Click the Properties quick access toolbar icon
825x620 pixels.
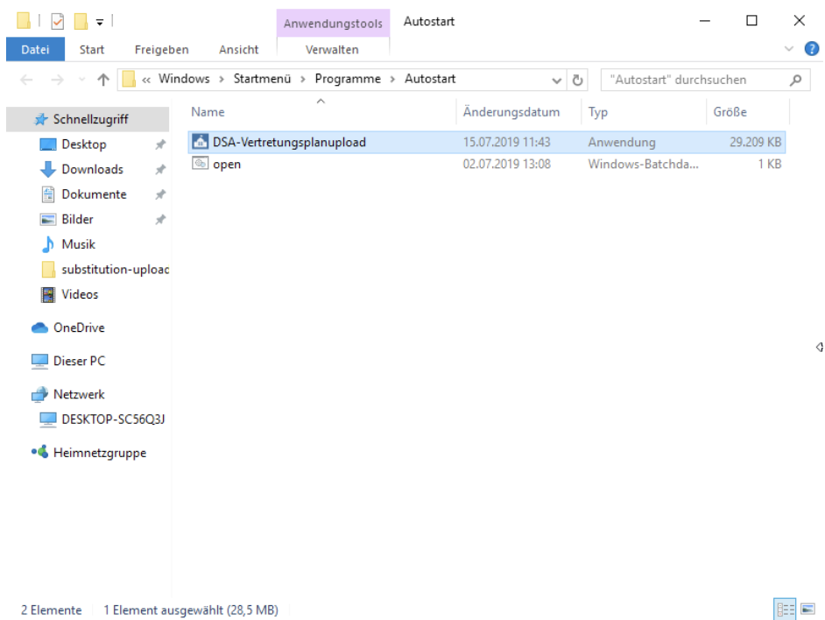(58, 21)
